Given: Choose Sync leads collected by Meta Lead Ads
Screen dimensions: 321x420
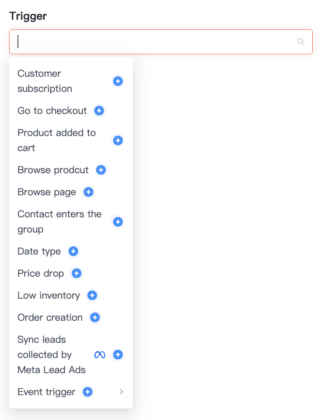Looking at the screenshot, I should tap(71, 355).
